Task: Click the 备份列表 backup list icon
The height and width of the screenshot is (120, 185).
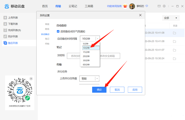Action: 5,43
